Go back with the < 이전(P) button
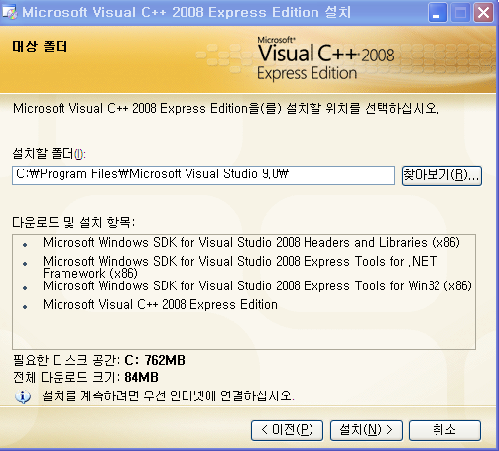The height and width of the screenshot is (451, 499). (x=287, y=430)
